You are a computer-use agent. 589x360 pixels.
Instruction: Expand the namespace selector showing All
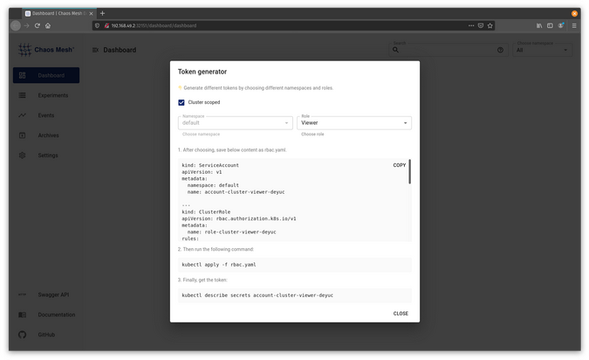point(542,50)
